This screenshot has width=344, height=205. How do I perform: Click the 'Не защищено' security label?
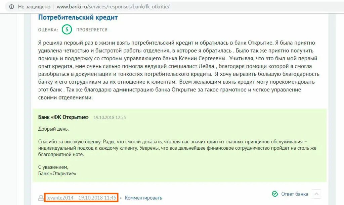(x=34, y=7)
